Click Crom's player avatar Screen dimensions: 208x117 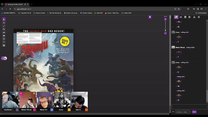tap(62, 100)
